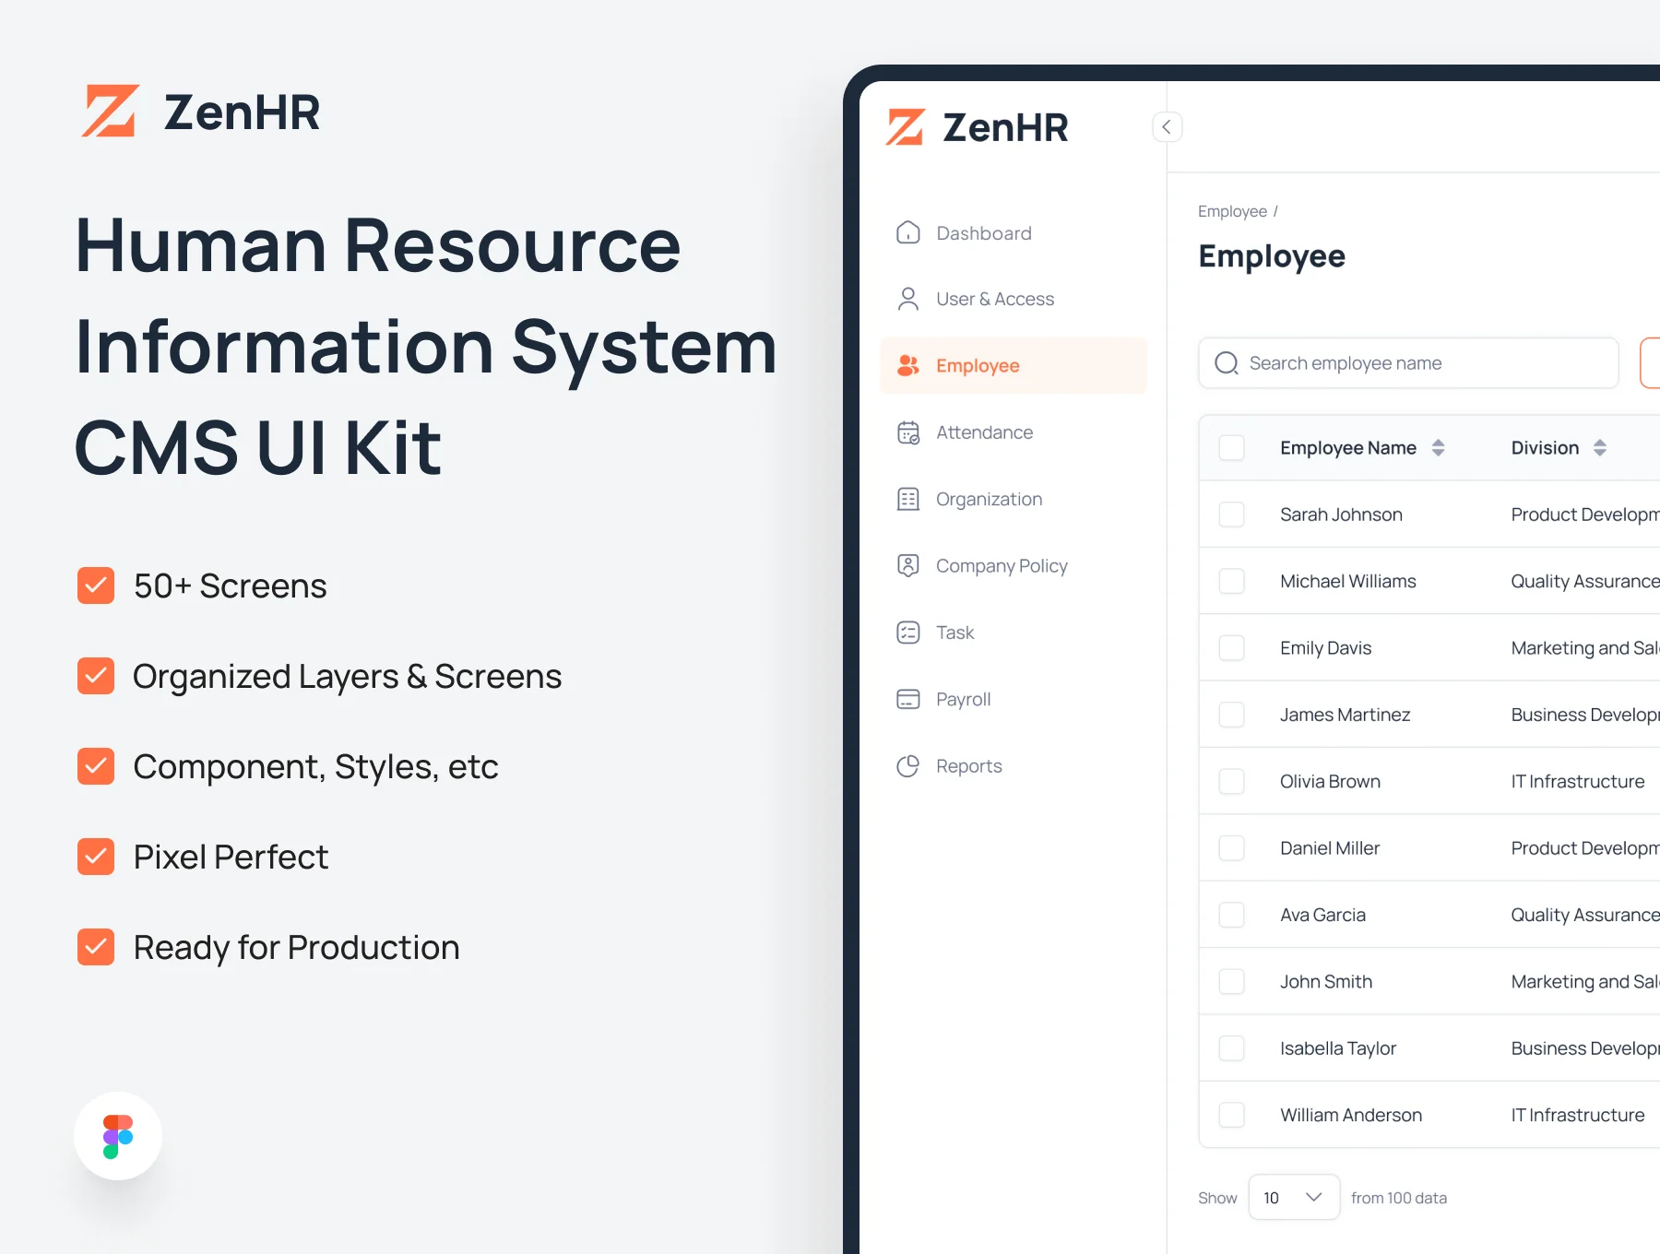This screenshot has height=1254, width=1660.
Task: Click the Division column header
Action: coord(1545,448)
